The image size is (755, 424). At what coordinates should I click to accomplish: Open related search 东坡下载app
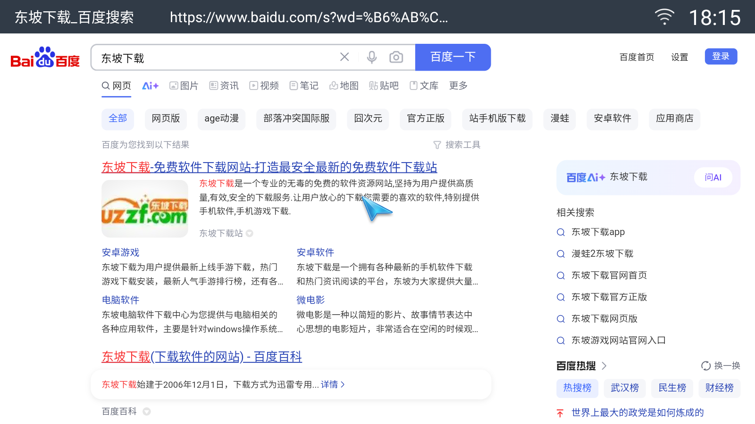(598, 232)
